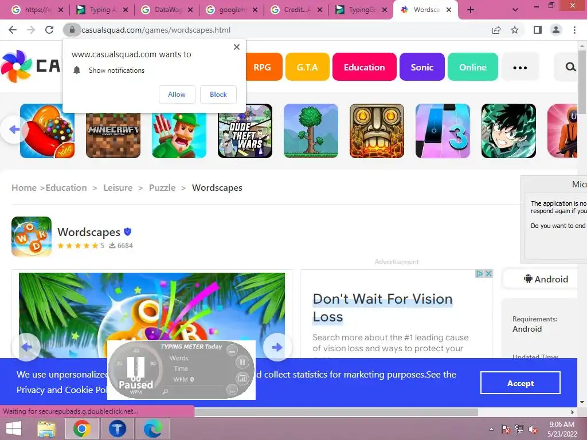Open the Sonic category
Screen dimensions: 587x440
coord(422,67)
